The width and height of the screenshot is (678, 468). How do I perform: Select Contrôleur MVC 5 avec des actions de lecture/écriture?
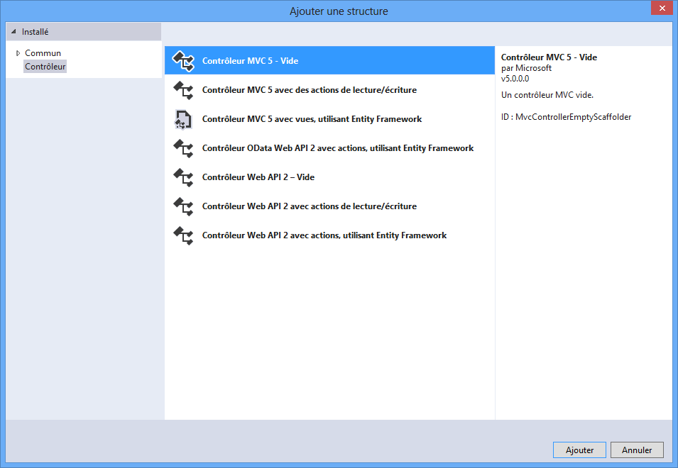[329, 90]
